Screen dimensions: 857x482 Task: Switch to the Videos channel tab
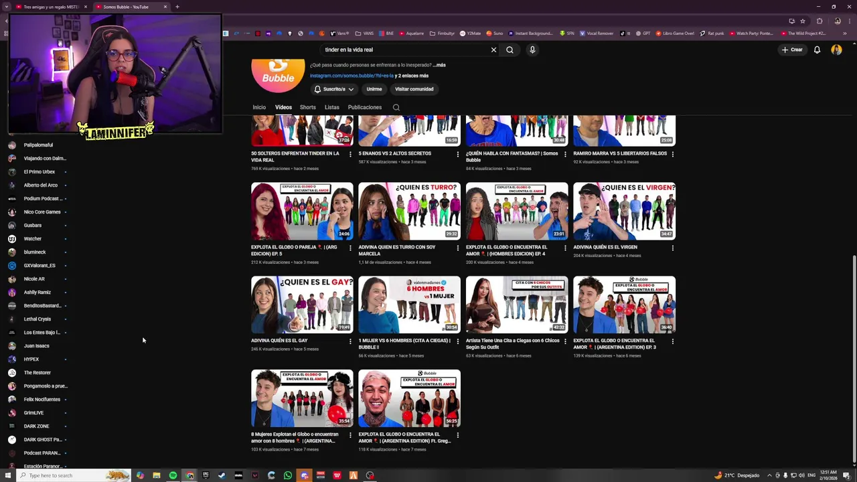[283, 107]
